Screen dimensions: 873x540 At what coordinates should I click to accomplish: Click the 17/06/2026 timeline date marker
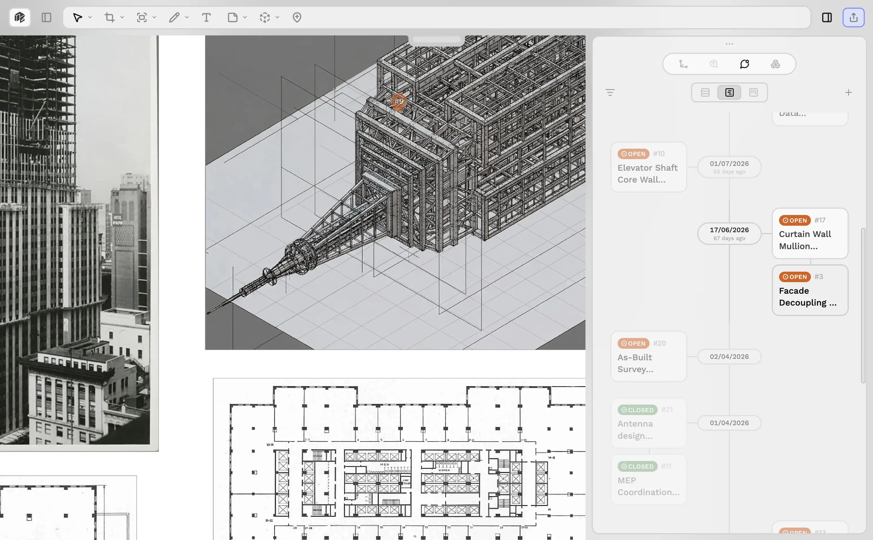point(729,234)
